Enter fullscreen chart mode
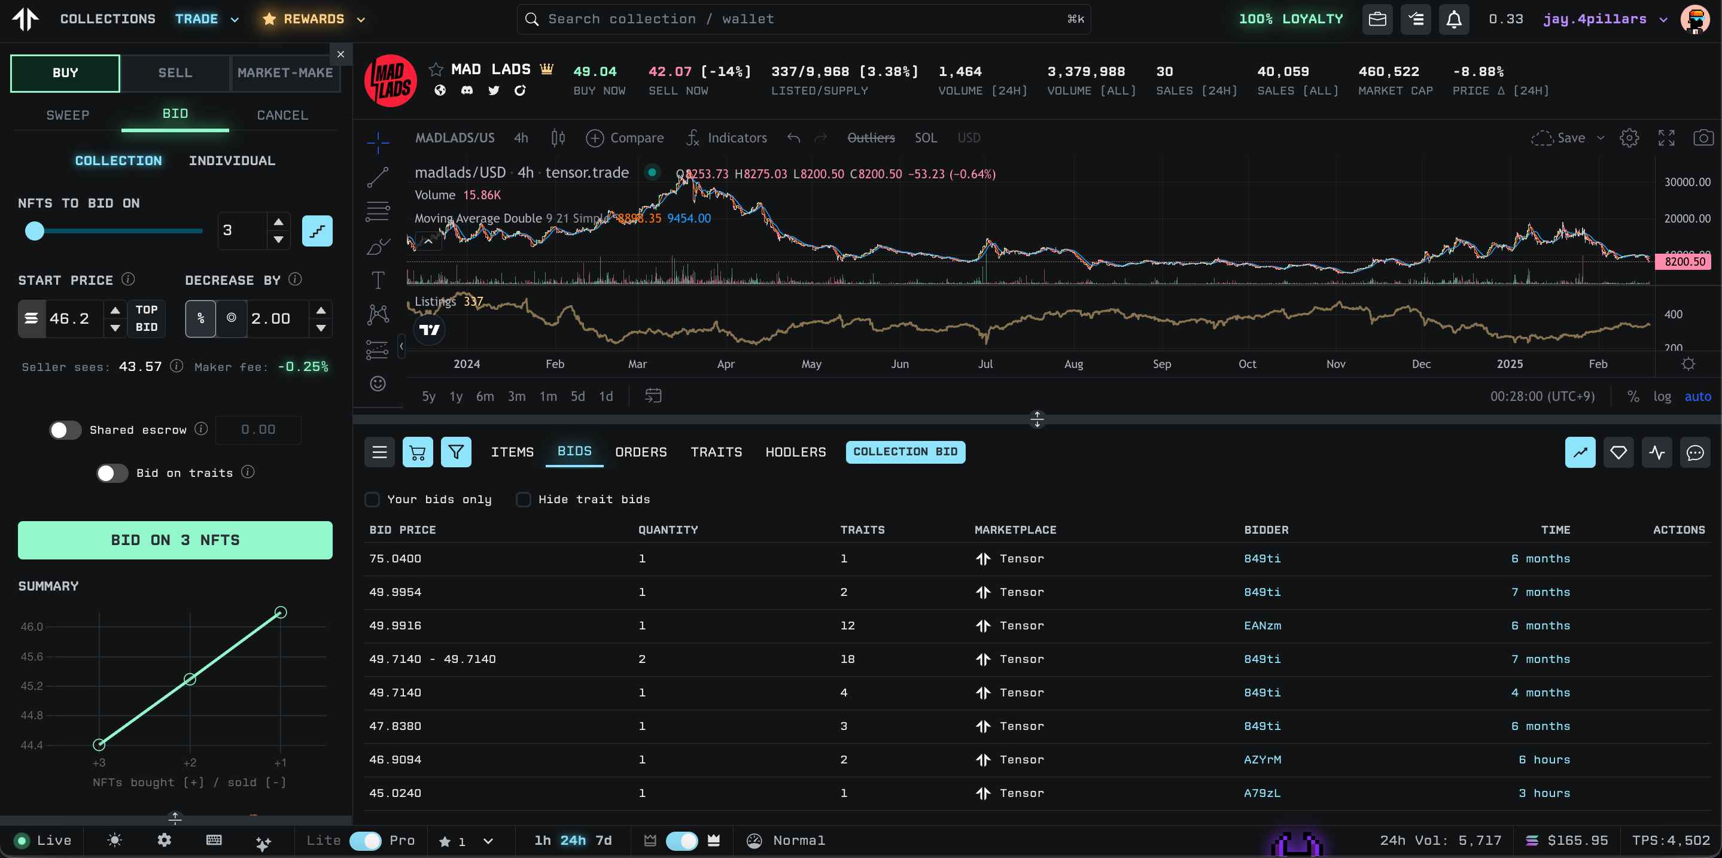Viewport: 1722px width, 858px height. [x=1666, y=138]
